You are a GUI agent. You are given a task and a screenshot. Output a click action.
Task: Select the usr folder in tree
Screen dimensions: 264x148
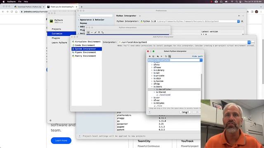pyautogui.click(x=158, y=97)
